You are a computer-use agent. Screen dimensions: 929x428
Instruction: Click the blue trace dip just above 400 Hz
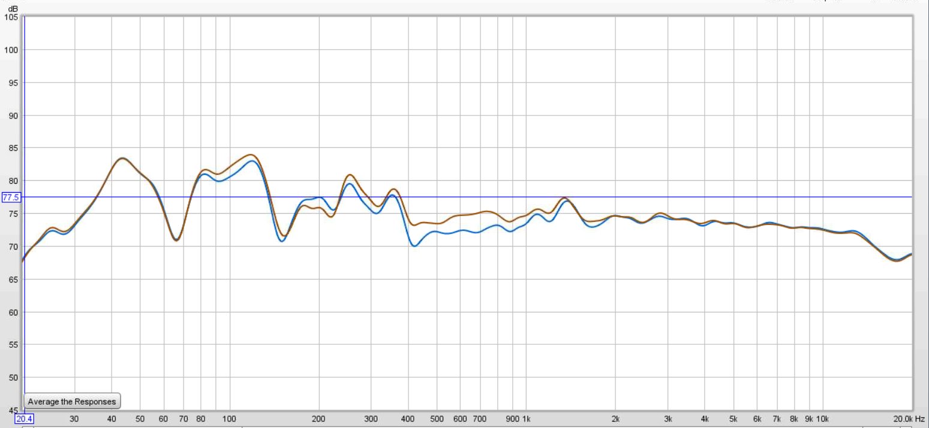tap(414, 245)
